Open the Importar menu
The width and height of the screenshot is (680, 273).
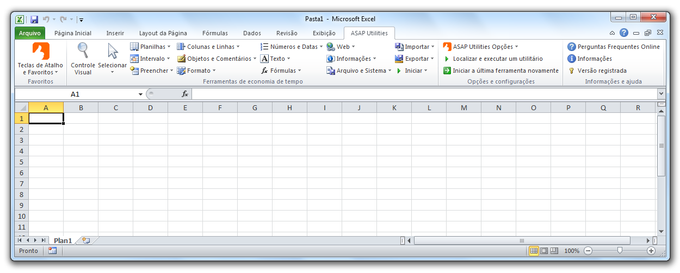[x=415, y=47]
